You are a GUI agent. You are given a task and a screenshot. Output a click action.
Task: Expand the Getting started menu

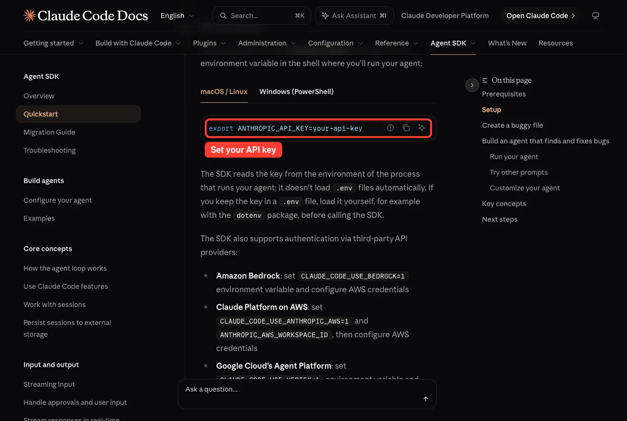pos(53,43)
